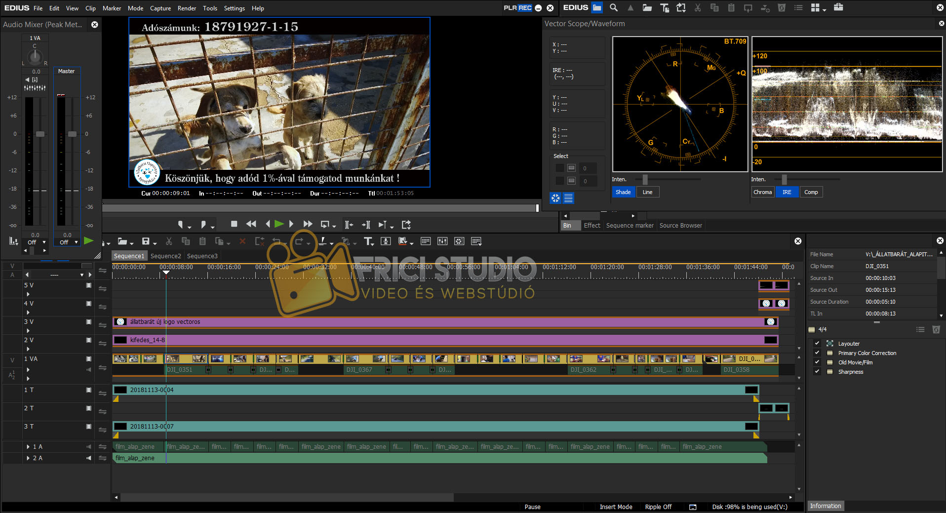Open the Render menu

tap(187, 8)
